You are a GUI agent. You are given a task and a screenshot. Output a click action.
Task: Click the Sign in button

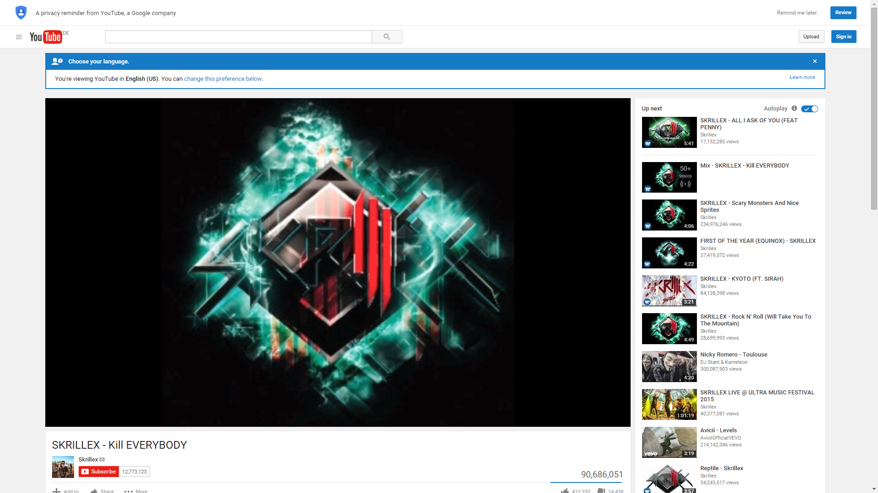pos(843,37)
